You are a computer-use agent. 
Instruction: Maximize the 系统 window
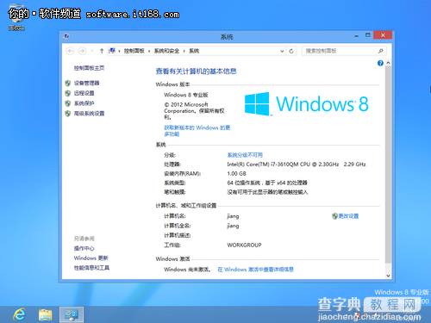coord(368,35)
